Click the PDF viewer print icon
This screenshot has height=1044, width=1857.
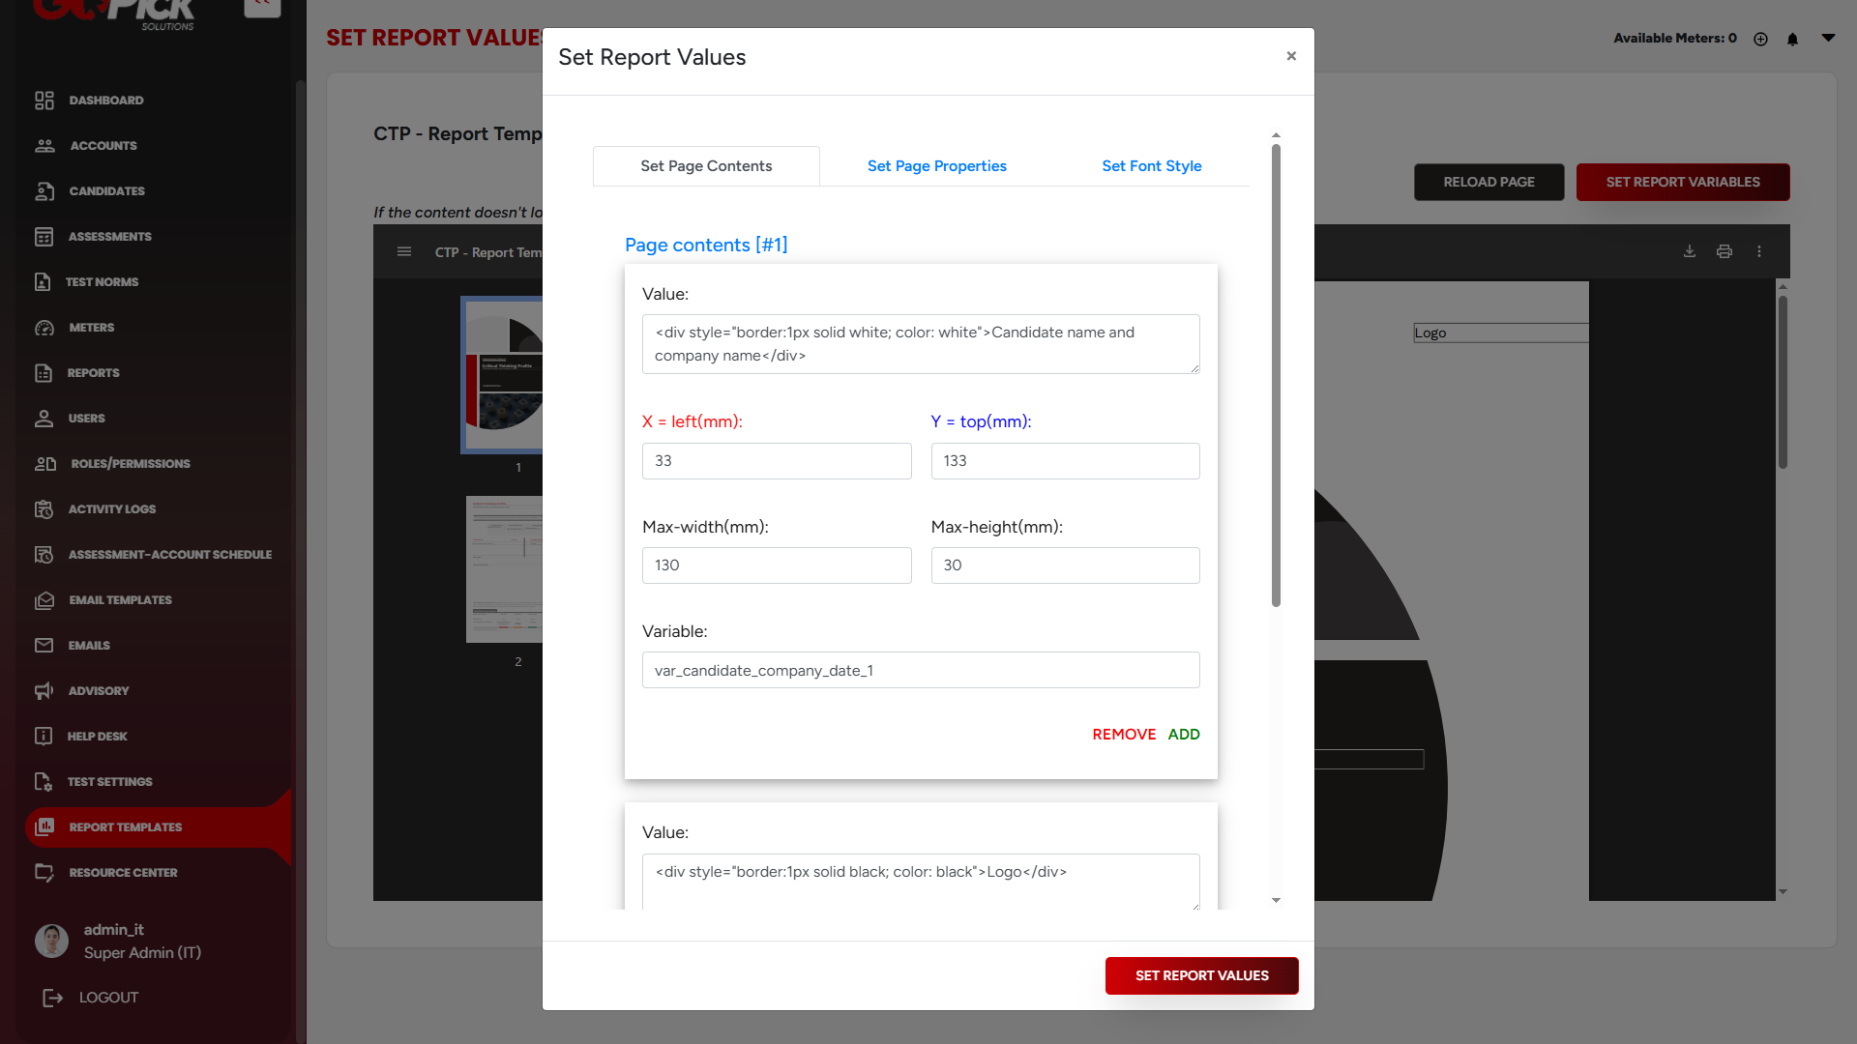tap(1724, 251)
